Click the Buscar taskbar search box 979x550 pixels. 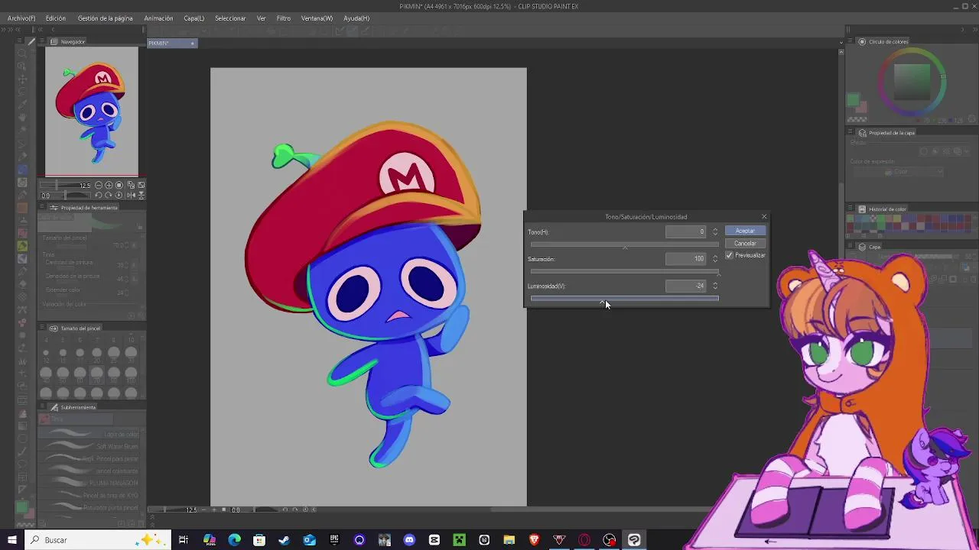click(98, 540)
